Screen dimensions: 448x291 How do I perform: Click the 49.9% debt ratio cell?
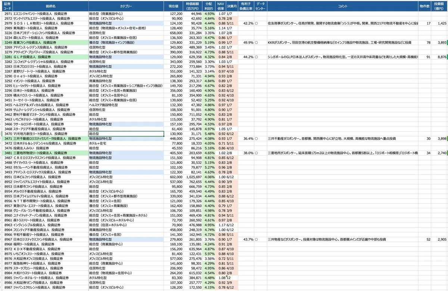(x=246, y=42)
